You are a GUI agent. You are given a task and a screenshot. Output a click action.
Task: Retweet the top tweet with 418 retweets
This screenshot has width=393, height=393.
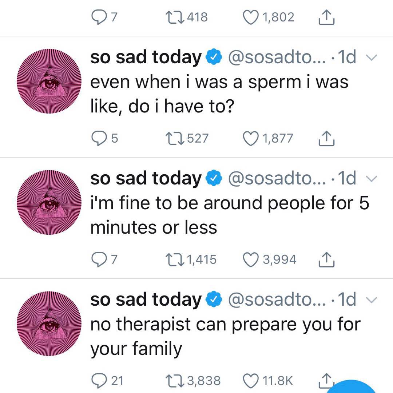176,17
